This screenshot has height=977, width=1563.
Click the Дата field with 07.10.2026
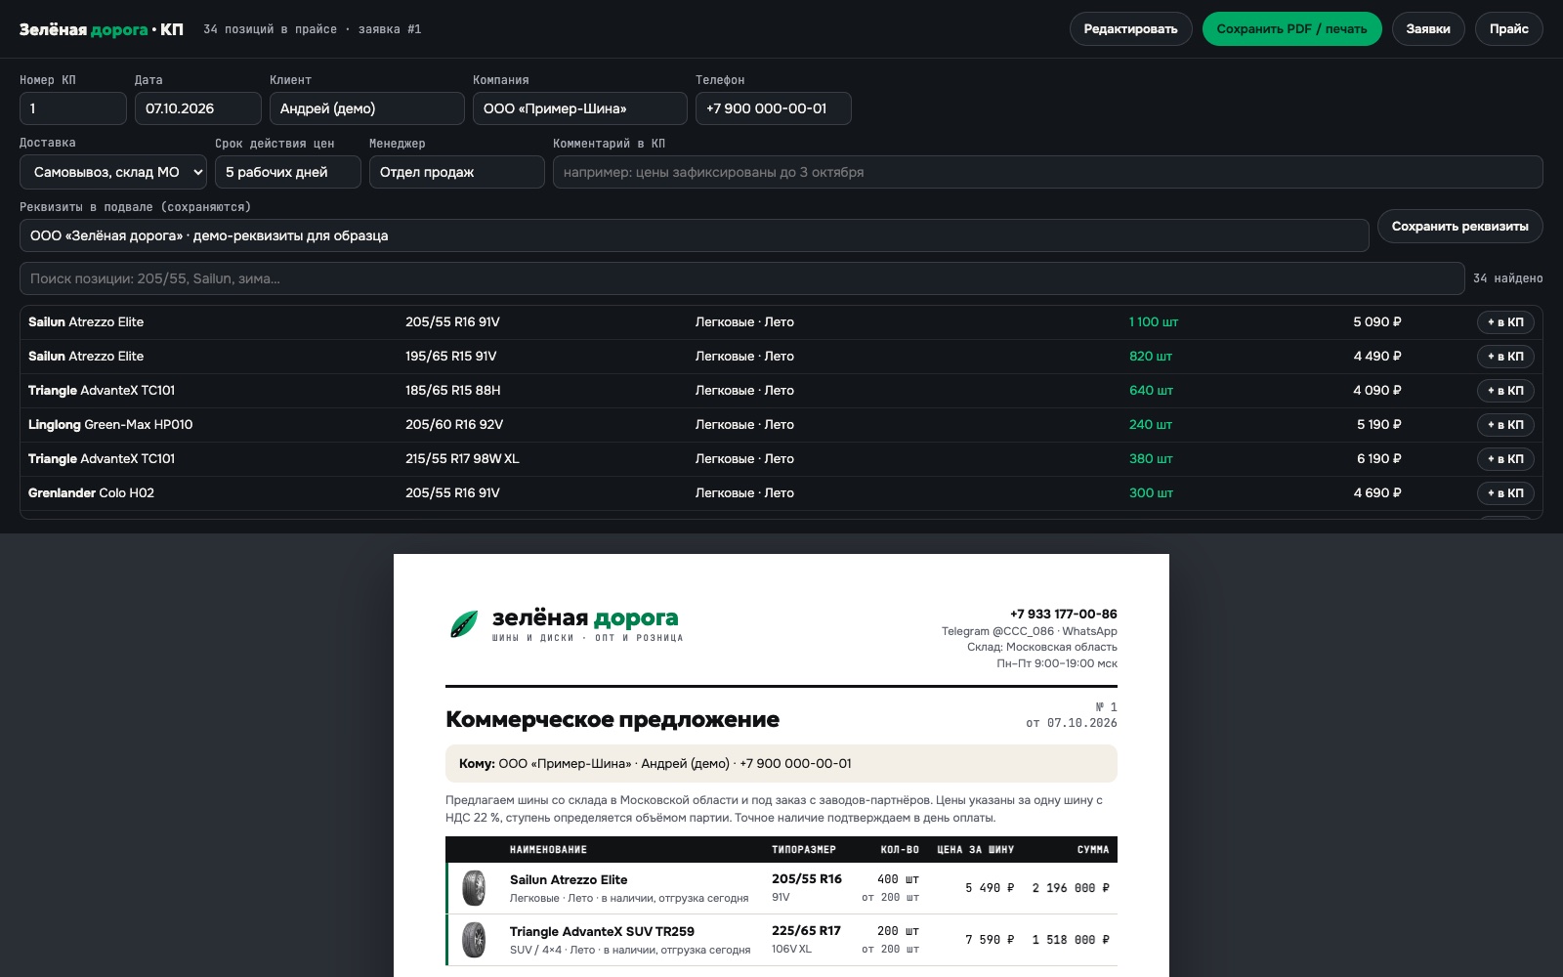coord(198,108)
